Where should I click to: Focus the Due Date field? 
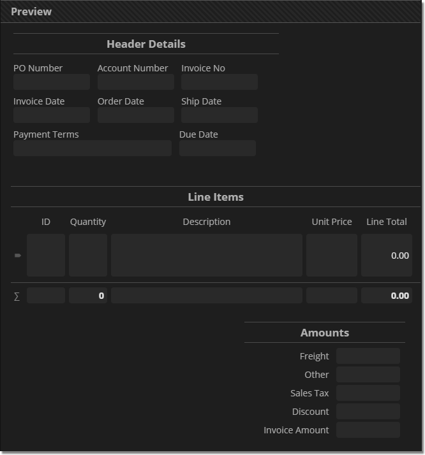coord(218,148)
